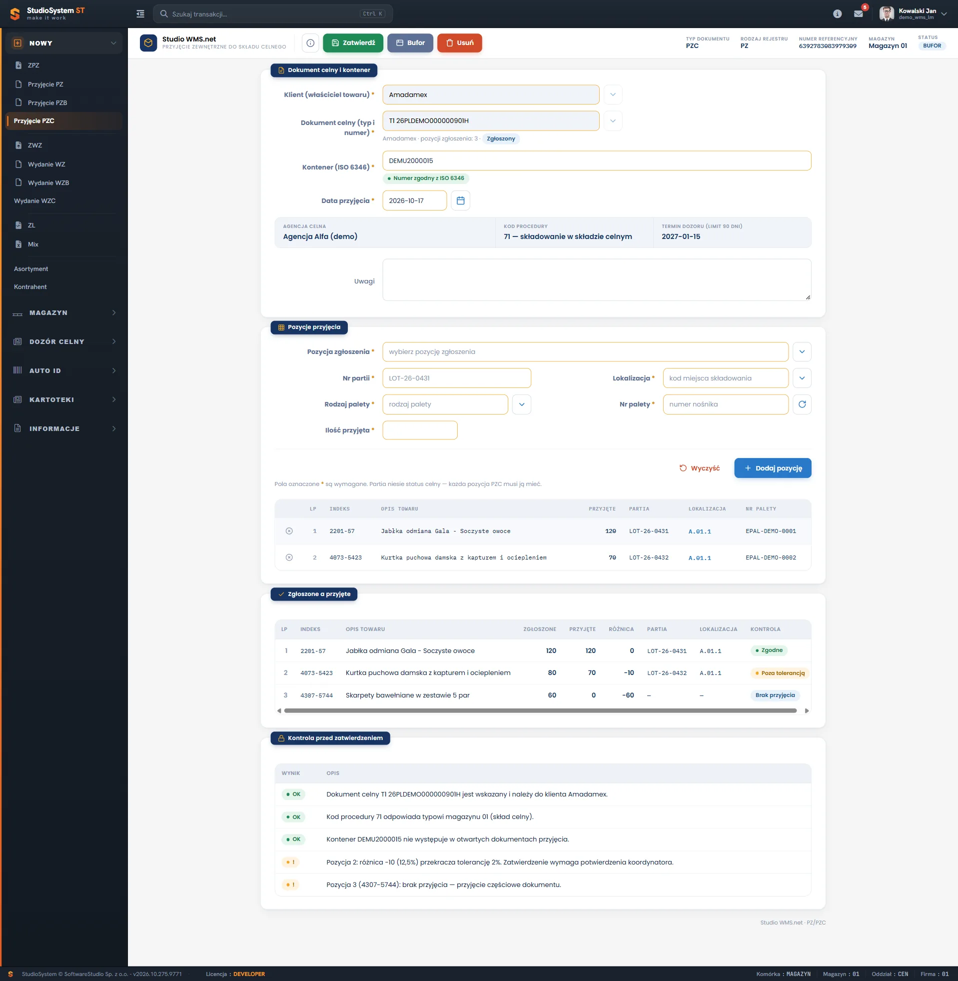Open the calendar picker for Data przyjęcia
Viewport: 958px width, 981px height.
click(460, 200)
